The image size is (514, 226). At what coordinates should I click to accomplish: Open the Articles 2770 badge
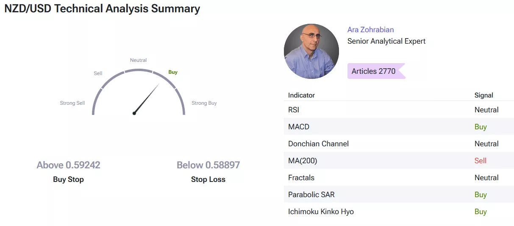[376, 71]
